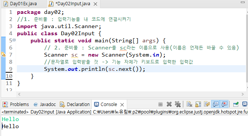
Task: Open the Problems view tab
Action: click(x=16, y=105)
